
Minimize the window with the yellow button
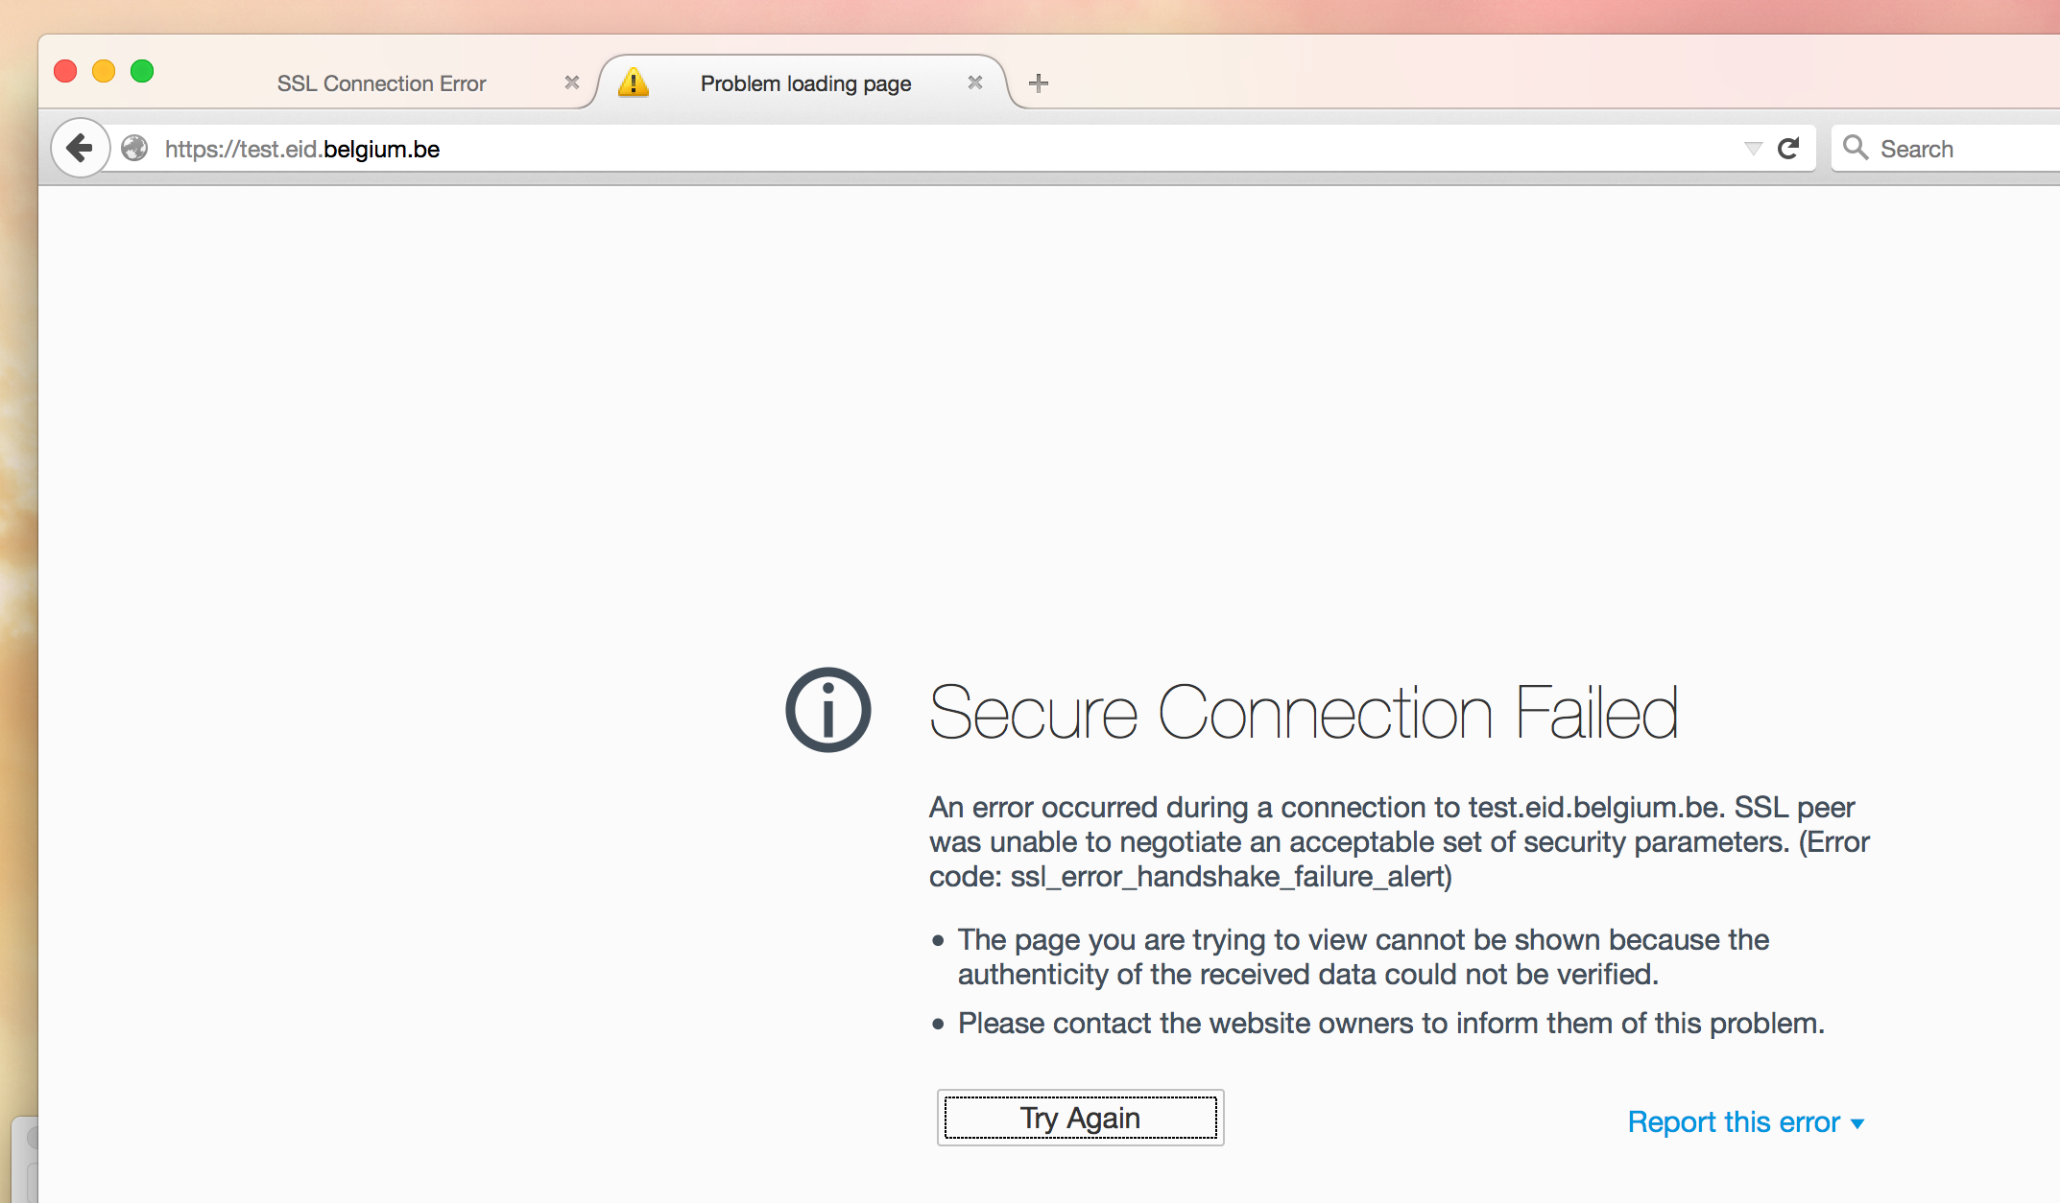point(104,71)
